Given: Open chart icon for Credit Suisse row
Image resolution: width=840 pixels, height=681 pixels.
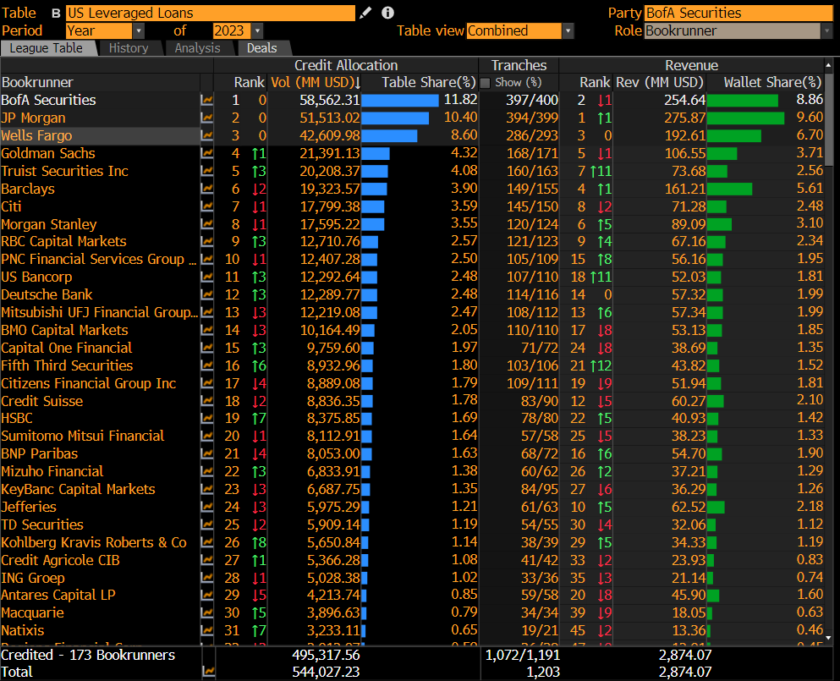Looking at the screenshot, I should point(206,401).
